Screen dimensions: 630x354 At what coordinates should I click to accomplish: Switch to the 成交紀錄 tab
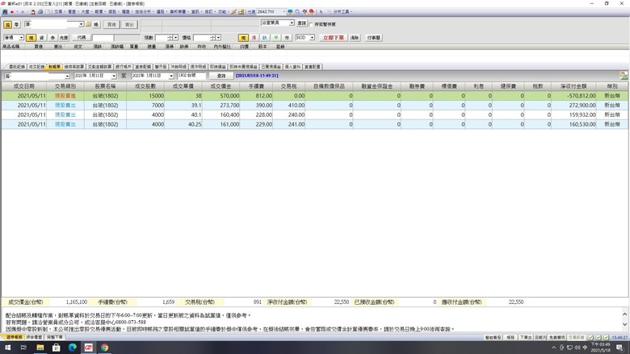click(x=36, y=67)
